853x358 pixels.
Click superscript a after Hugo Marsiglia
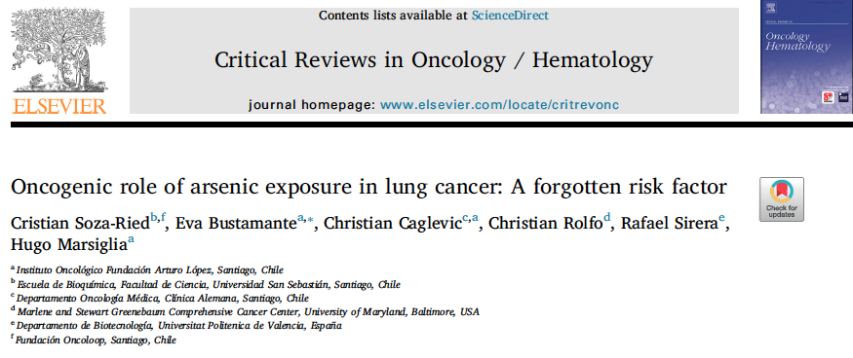[131, 239]
